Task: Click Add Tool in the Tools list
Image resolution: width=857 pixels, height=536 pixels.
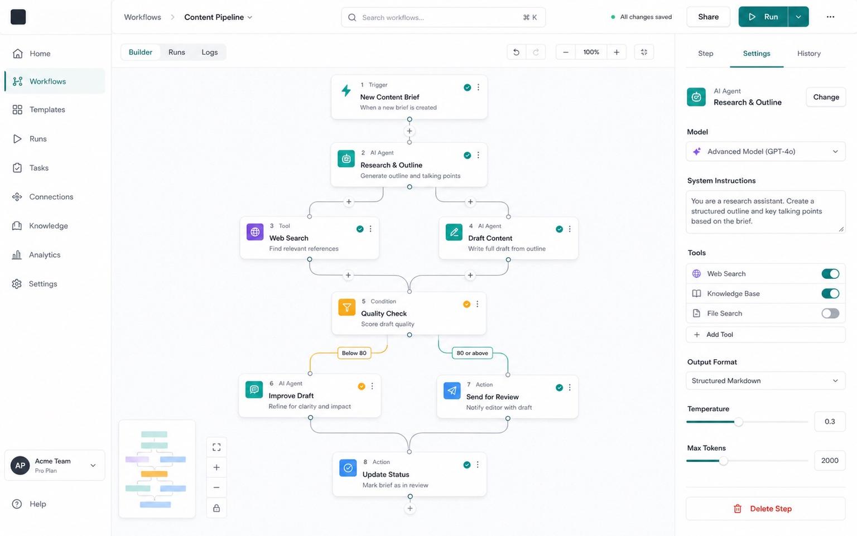Action: pyautogui.click(x=765, y=335)
